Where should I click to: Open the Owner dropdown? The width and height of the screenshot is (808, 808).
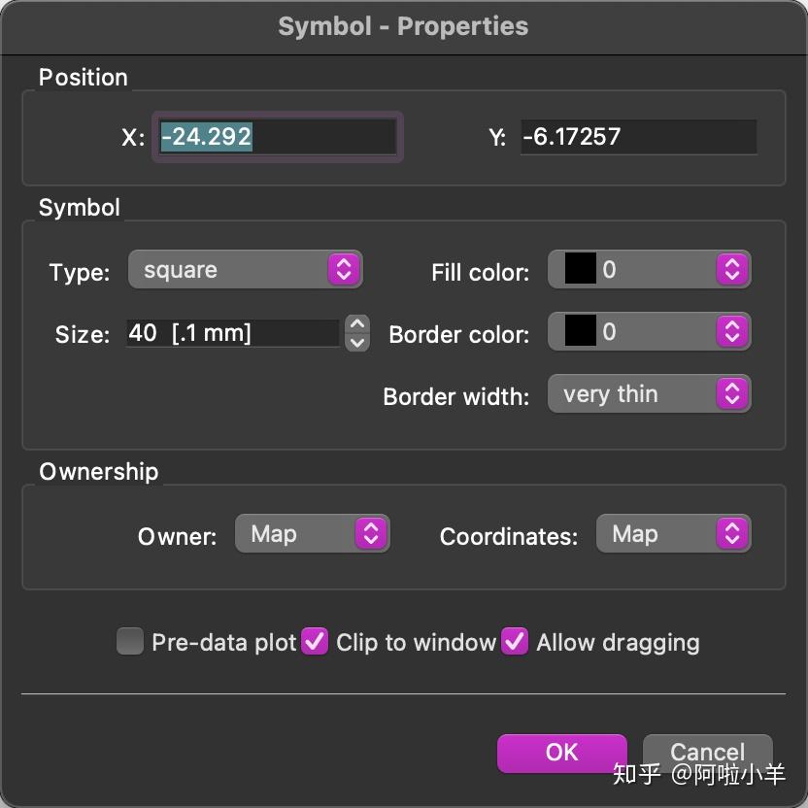coord(312,534)
